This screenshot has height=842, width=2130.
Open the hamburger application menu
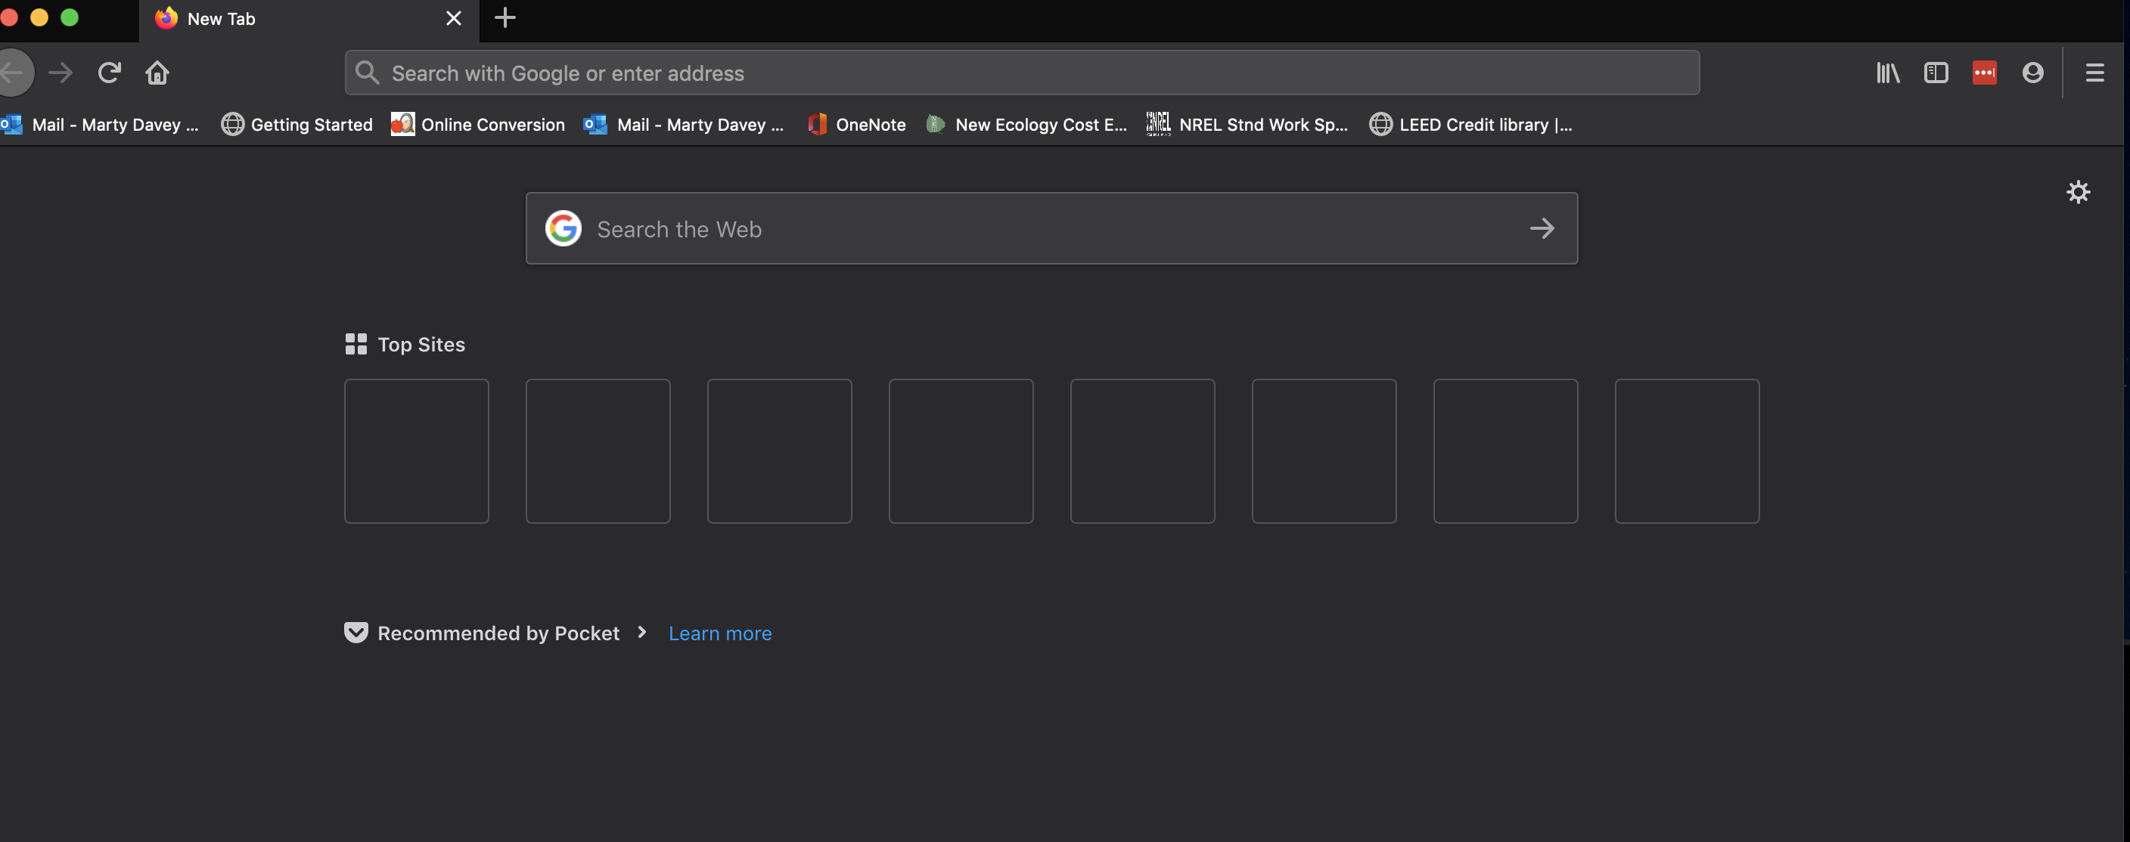[2094, 73]
